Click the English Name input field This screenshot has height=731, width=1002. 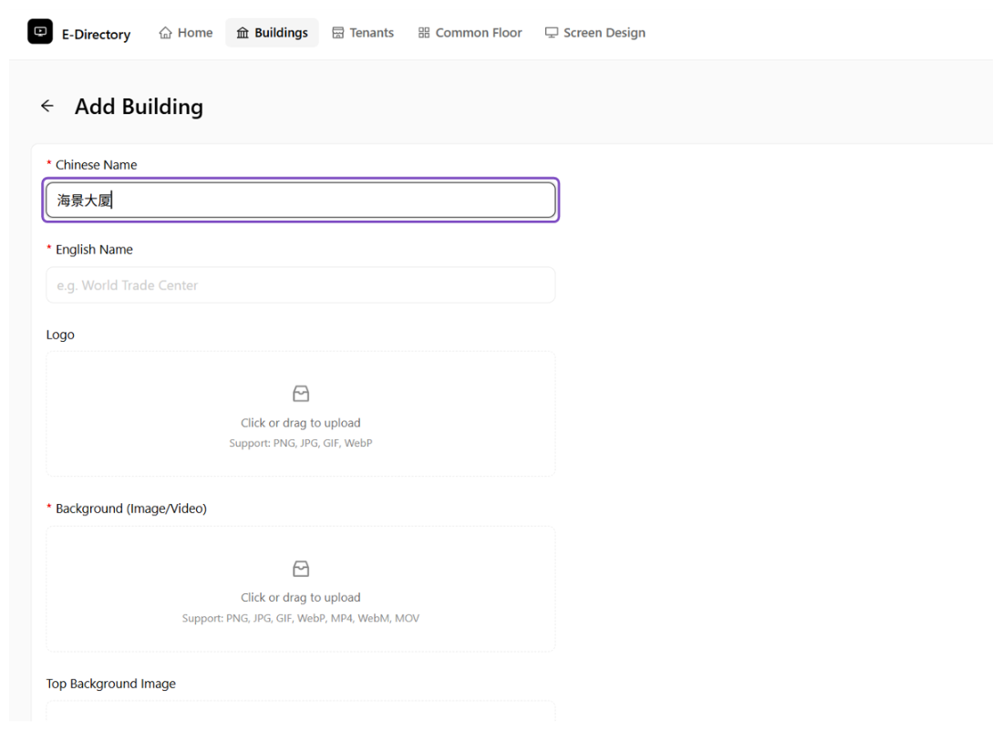click(301, 285)
